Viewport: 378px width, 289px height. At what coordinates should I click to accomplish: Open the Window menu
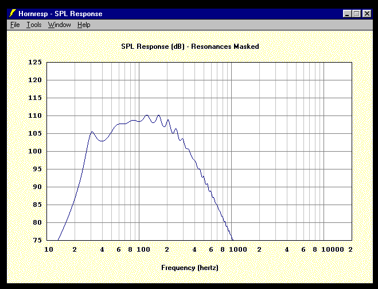59,25
